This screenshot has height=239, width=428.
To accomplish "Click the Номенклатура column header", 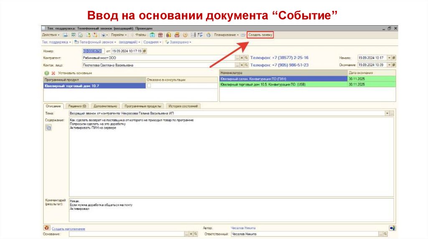I will click(x=283, y=73).
